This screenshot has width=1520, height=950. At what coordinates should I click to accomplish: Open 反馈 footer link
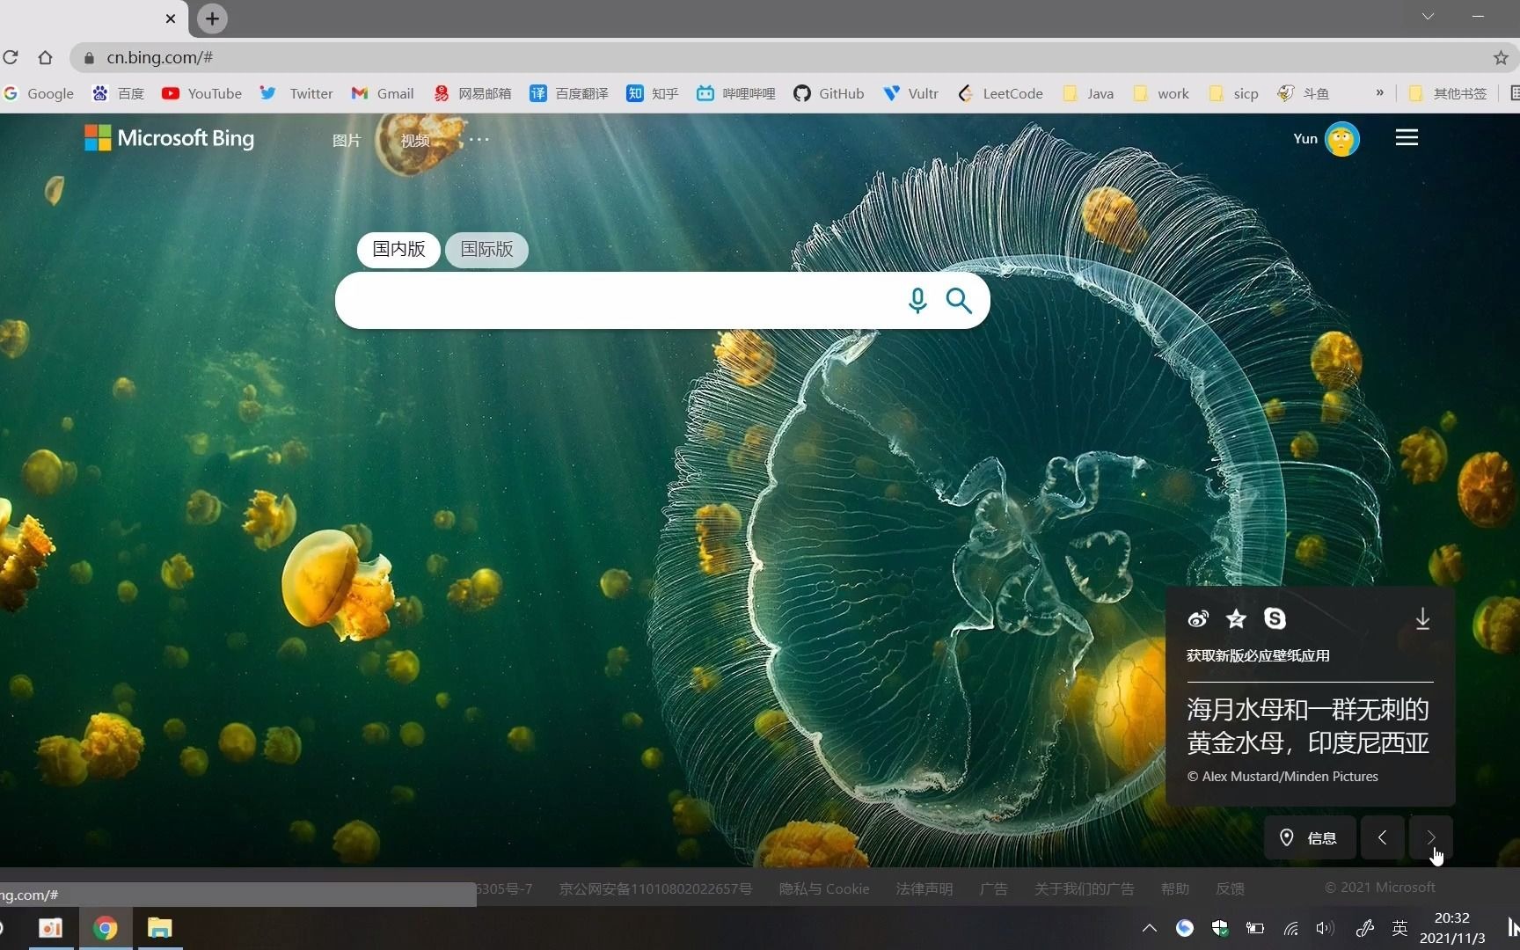1231,888
